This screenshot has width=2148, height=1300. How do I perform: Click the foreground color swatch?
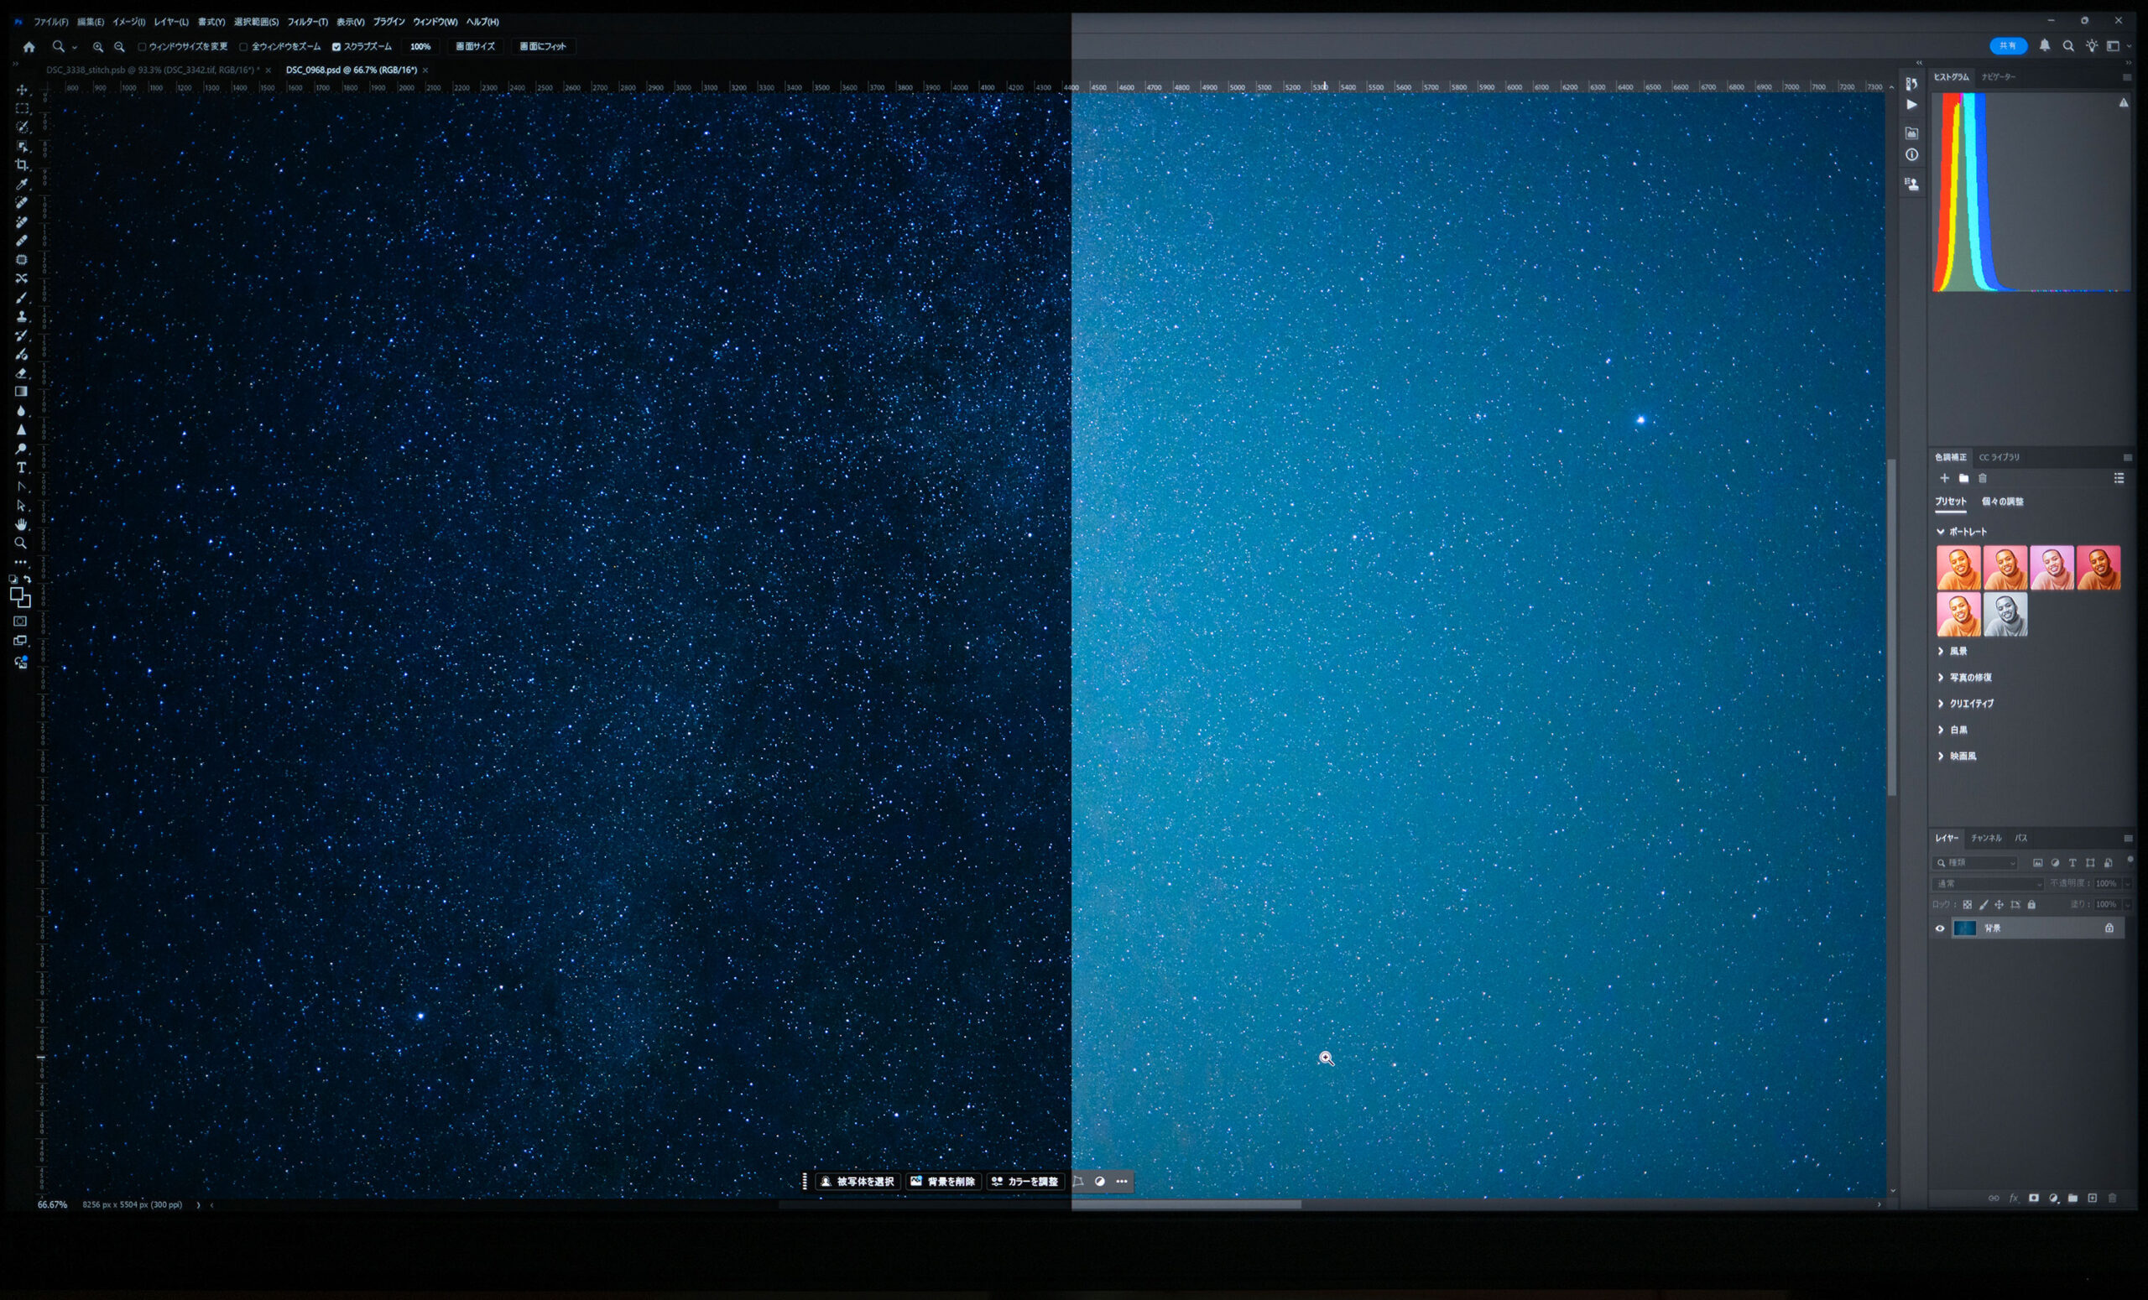[x=17, y=595]
